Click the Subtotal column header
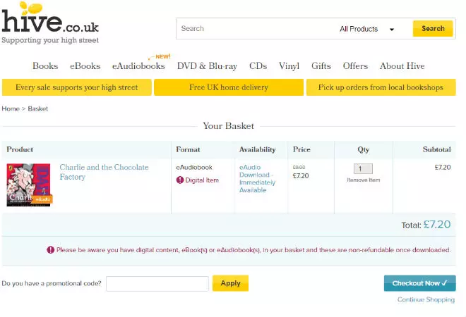 point(436,149)
